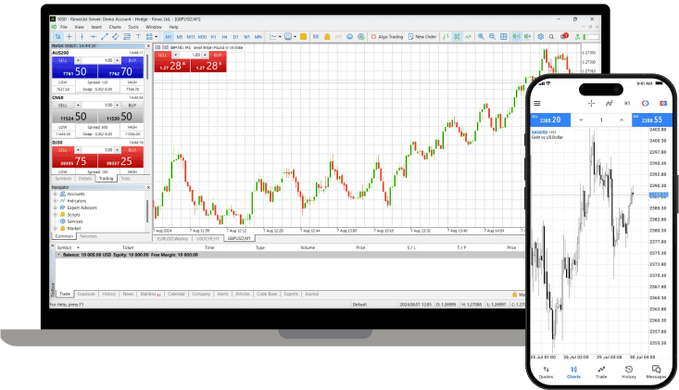Select the EURUSD,Weekly chart tab
This screenshot has height=390, width=679.
point(172,238)
